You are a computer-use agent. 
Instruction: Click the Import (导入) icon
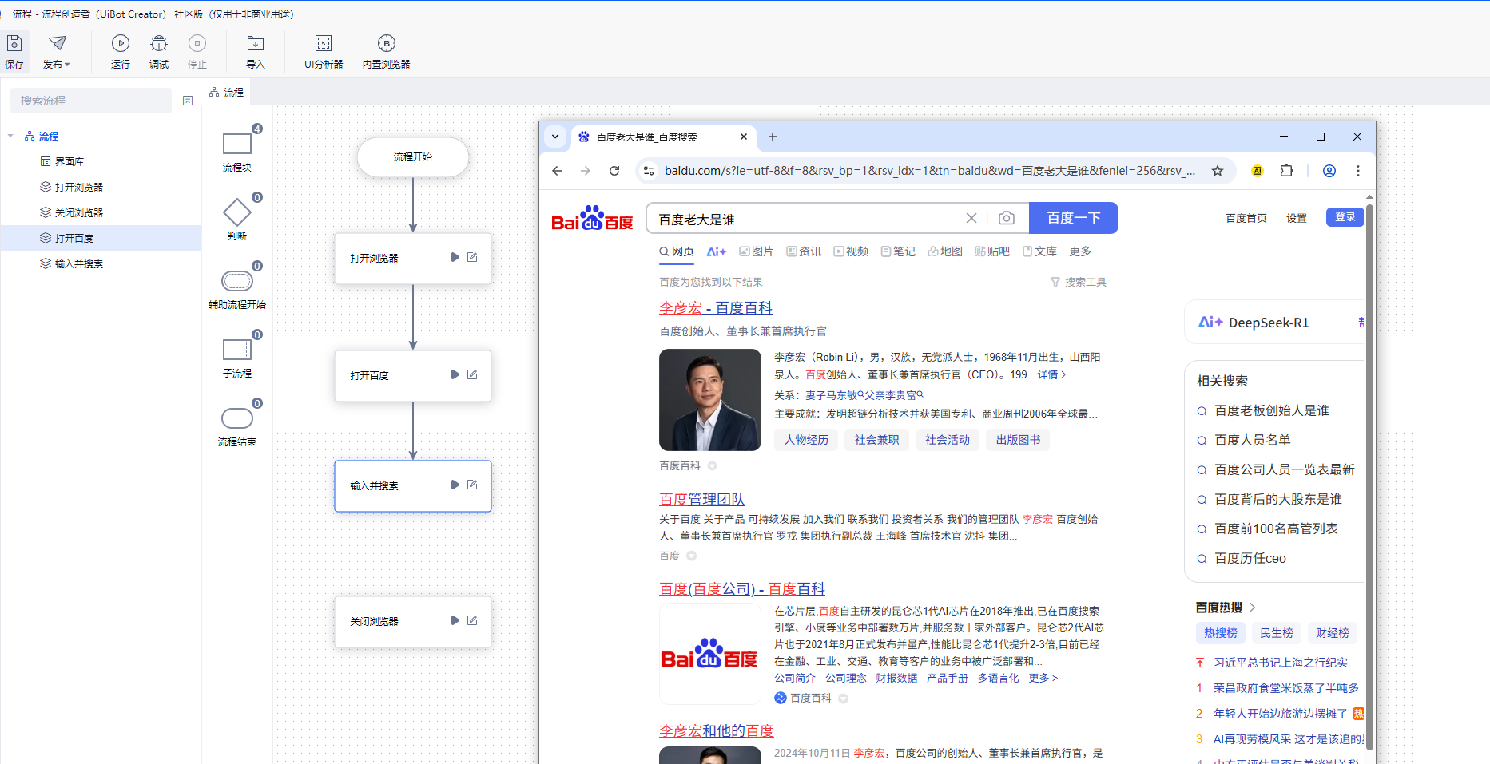pyautogui.click(x=255, y=50)
